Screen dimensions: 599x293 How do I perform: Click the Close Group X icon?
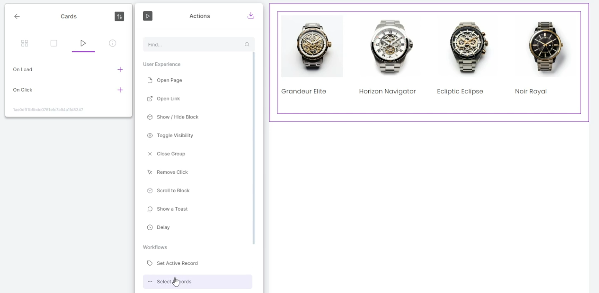150,154
